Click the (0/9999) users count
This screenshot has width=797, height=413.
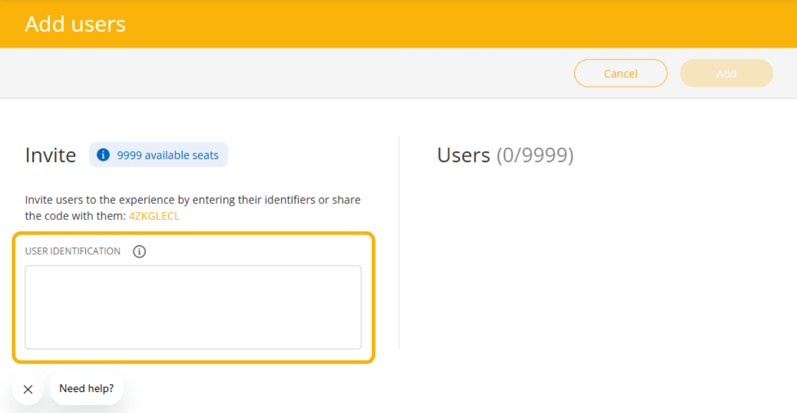tap(535, 155)
